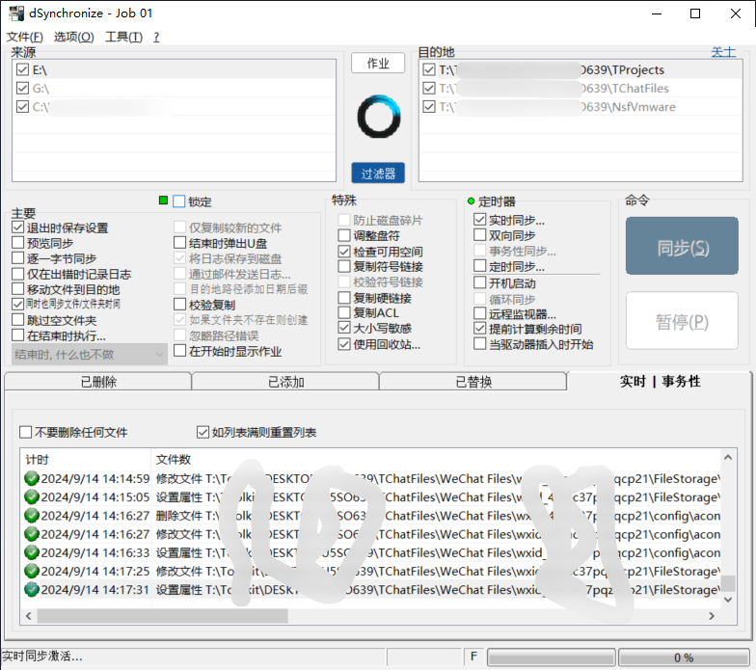
Task: Click the 0 % progress bar
Action: coord(684,657)
